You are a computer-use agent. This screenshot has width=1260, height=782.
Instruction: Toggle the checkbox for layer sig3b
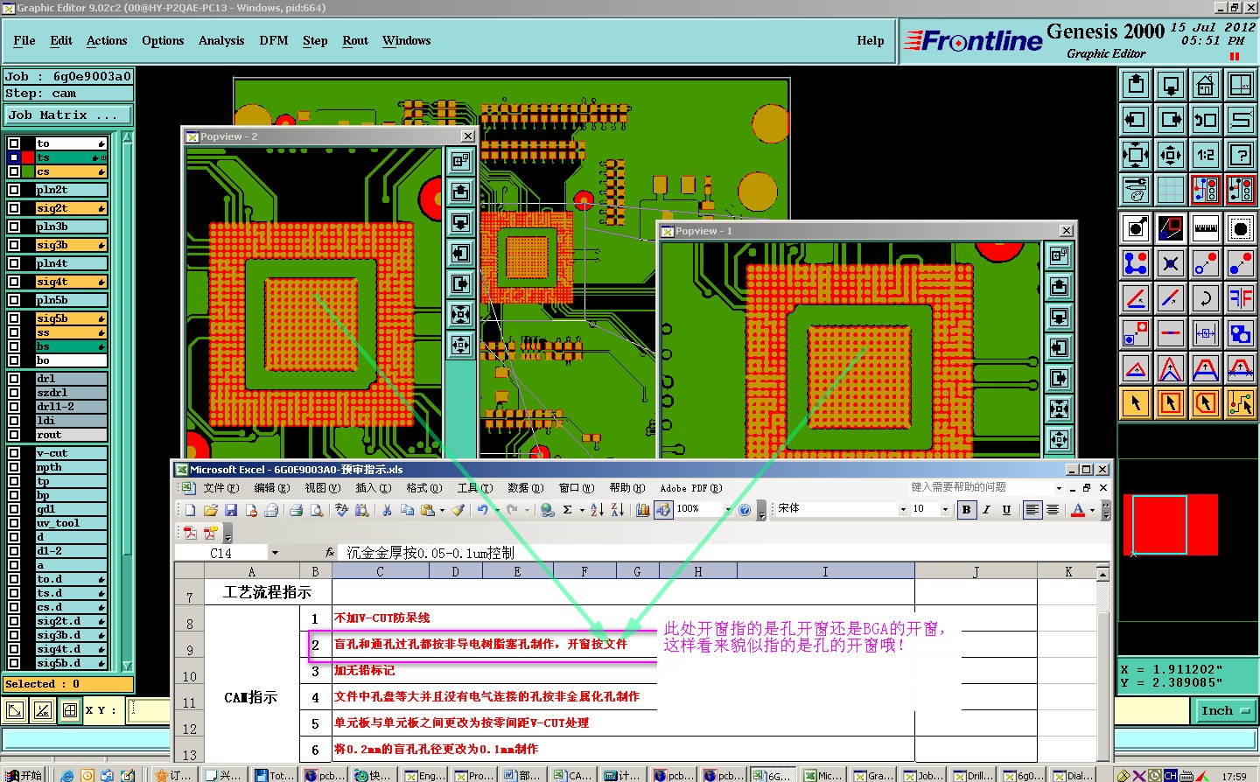pos(14,245)
